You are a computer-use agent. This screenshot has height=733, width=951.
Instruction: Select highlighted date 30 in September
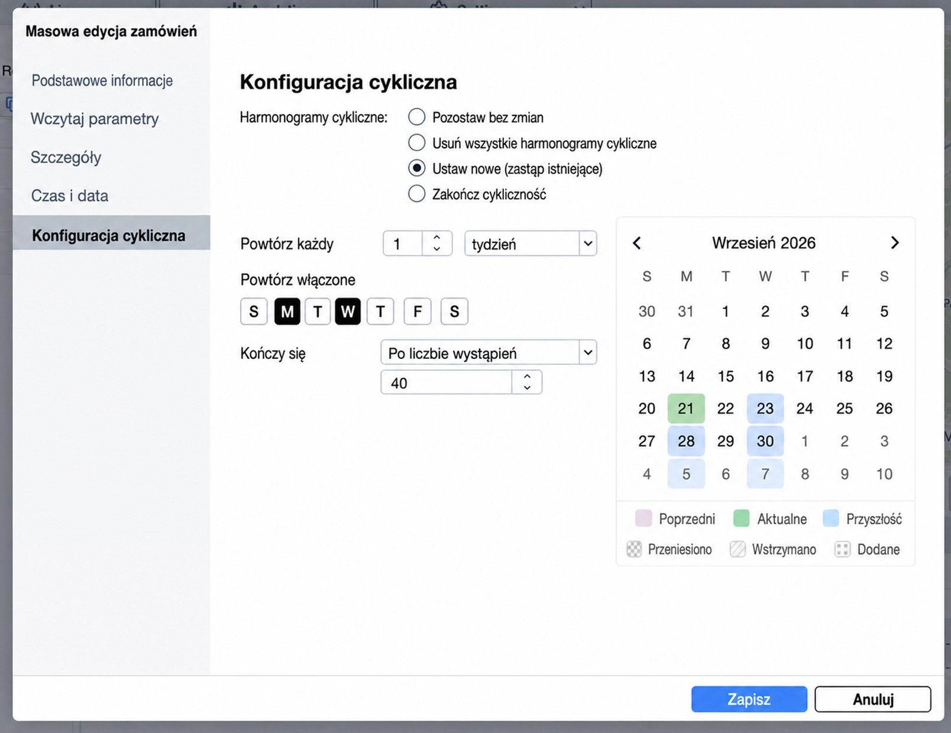coord(765,441)
